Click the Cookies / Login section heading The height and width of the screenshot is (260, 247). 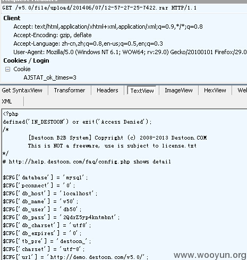pyautogui.click(x=26, y=60)
